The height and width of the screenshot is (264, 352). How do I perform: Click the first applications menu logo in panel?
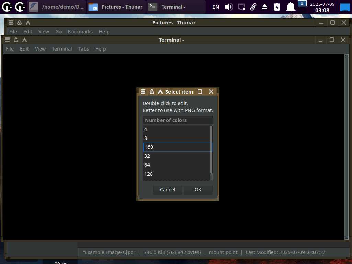point(7,7)
